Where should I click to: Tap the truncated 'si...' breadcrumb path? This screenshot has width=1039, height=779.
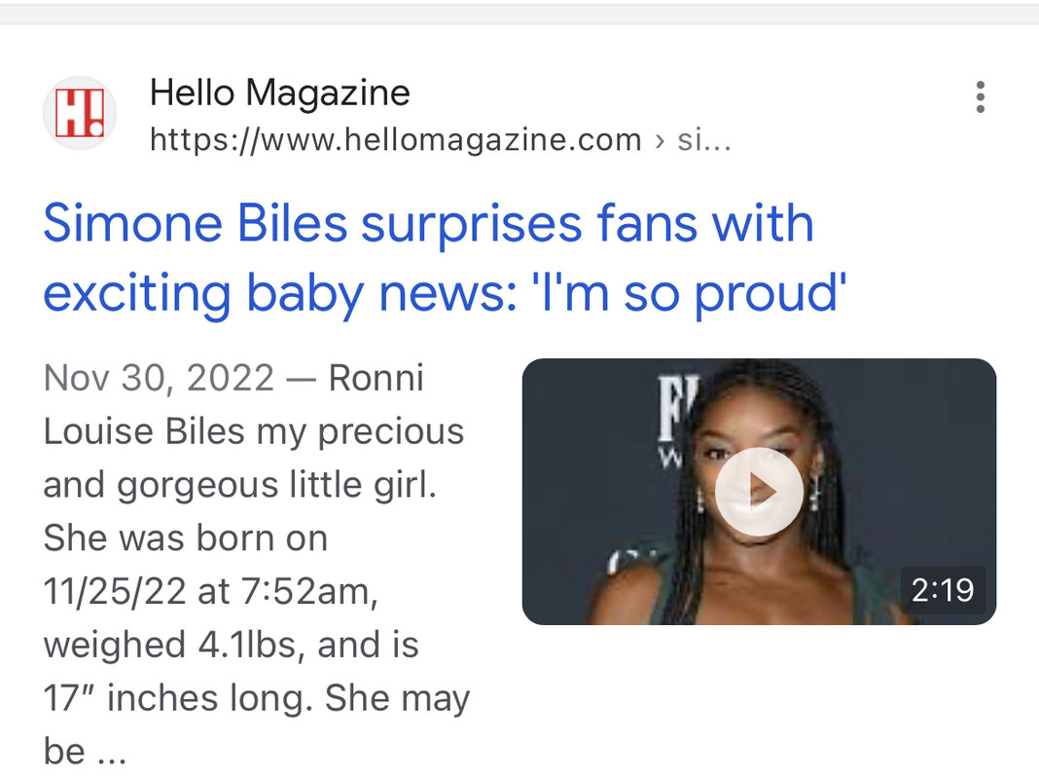click(x=703, y=140)
